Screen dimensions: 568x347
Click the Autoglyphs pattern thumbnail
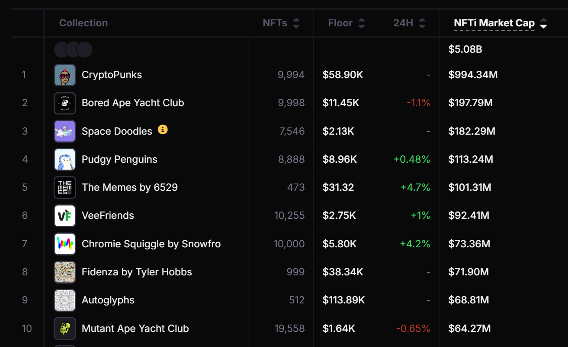point(65,300)
